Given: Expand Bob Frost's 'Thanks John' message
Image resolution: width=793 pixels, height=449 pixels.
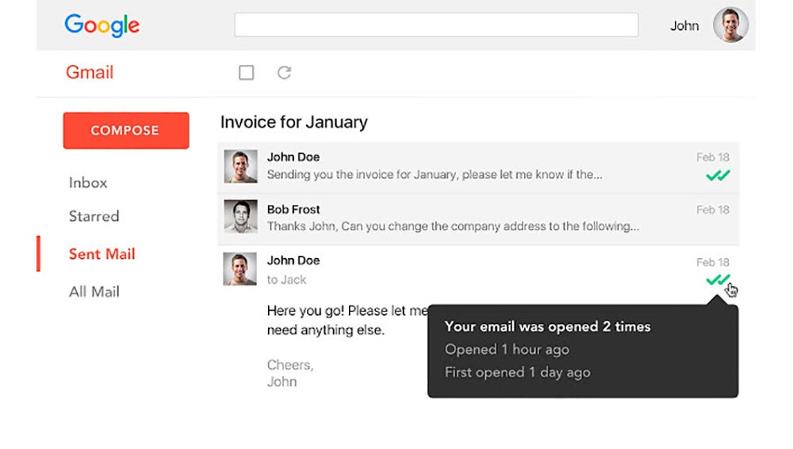Looking at the screenshot, I should click(x=478, y=219).
